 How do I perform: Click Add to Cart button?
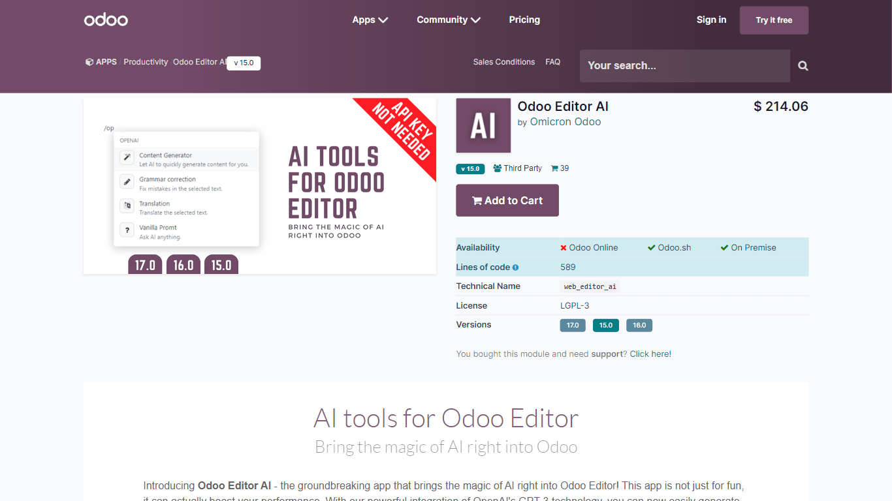[x=507, y=200]
